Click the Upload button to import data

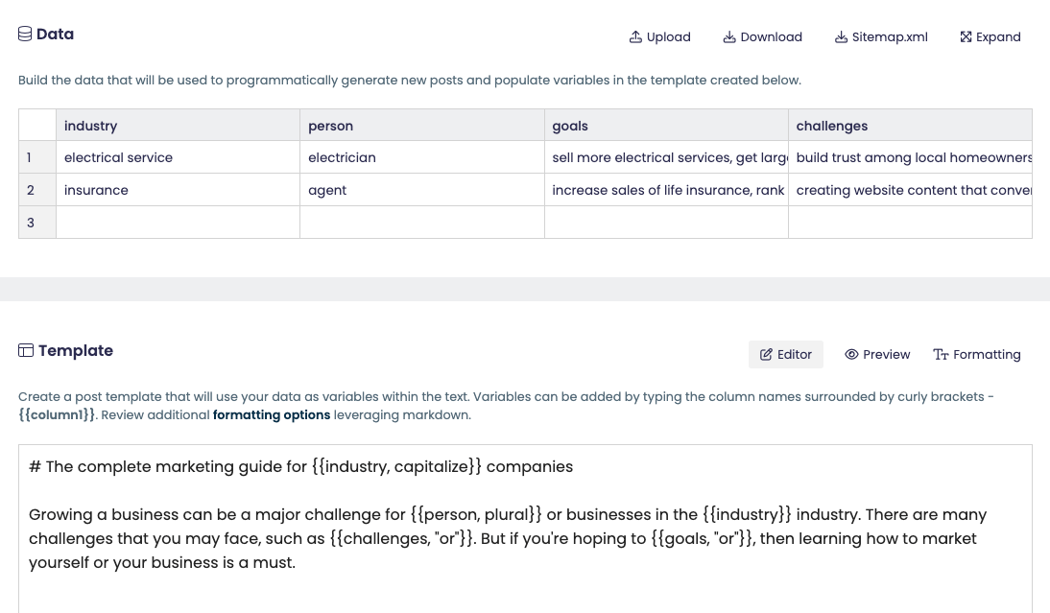659,36
